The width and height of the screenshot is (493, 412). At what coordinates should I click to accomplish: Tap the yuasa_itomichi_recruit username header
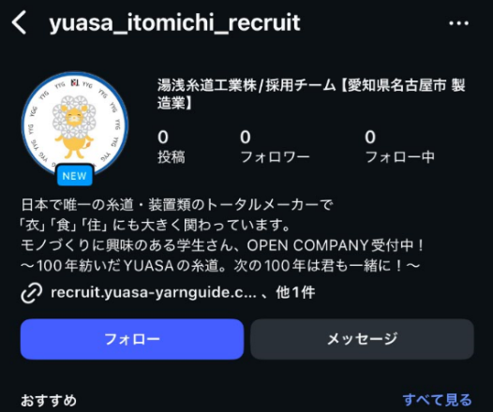(x=174, y=22)
